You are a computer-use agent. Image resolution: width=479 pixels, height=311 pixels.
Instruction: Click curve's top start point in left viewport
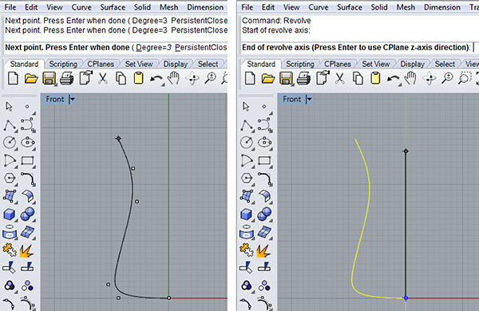point(118,139)
